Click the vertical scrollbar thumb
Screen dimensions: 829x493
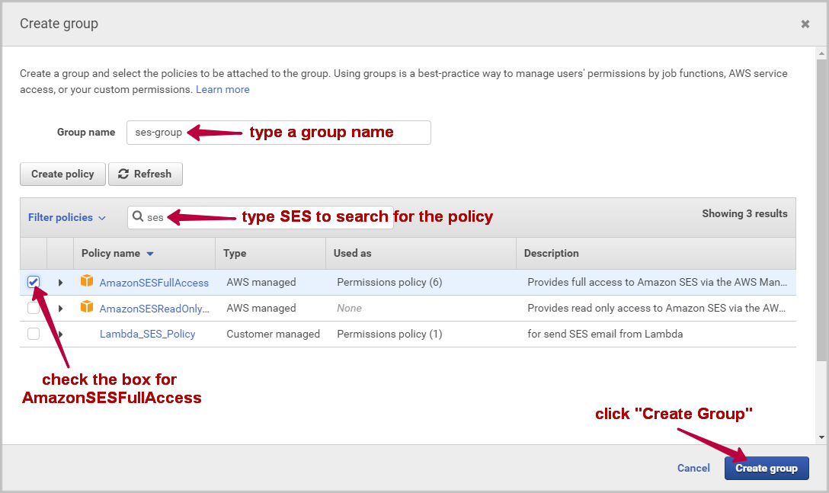[x=821, y=210]
